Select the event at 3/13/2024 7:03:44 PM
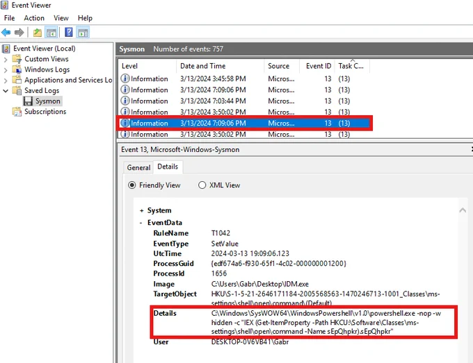This screenshot has width=473, height=363. [244, 101]
